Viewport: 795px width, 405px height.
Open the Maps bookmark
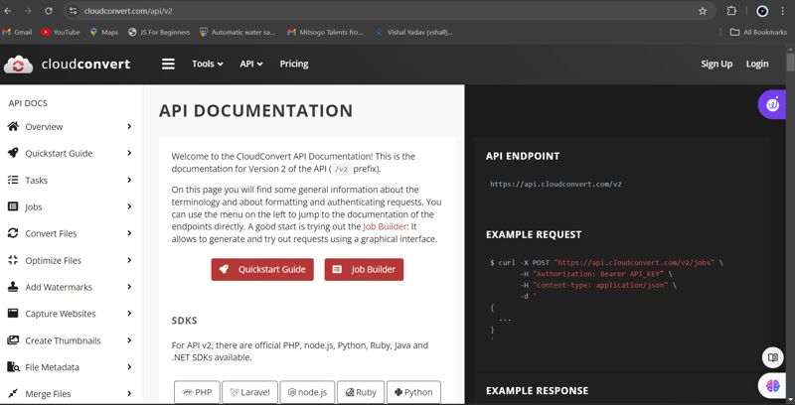tap(104, 32)
